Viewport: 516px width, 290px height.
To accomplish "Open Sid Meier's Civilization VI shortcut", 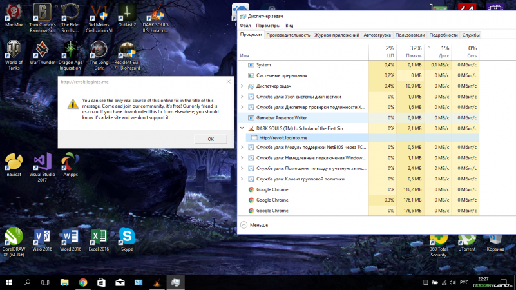I will pos(99,18).
